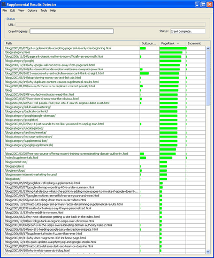Click the Status field showing Crawl Complete

tap(188, 31)
